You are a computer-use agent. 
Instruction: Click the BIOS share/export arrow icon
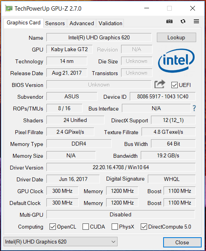click(160, 84)
